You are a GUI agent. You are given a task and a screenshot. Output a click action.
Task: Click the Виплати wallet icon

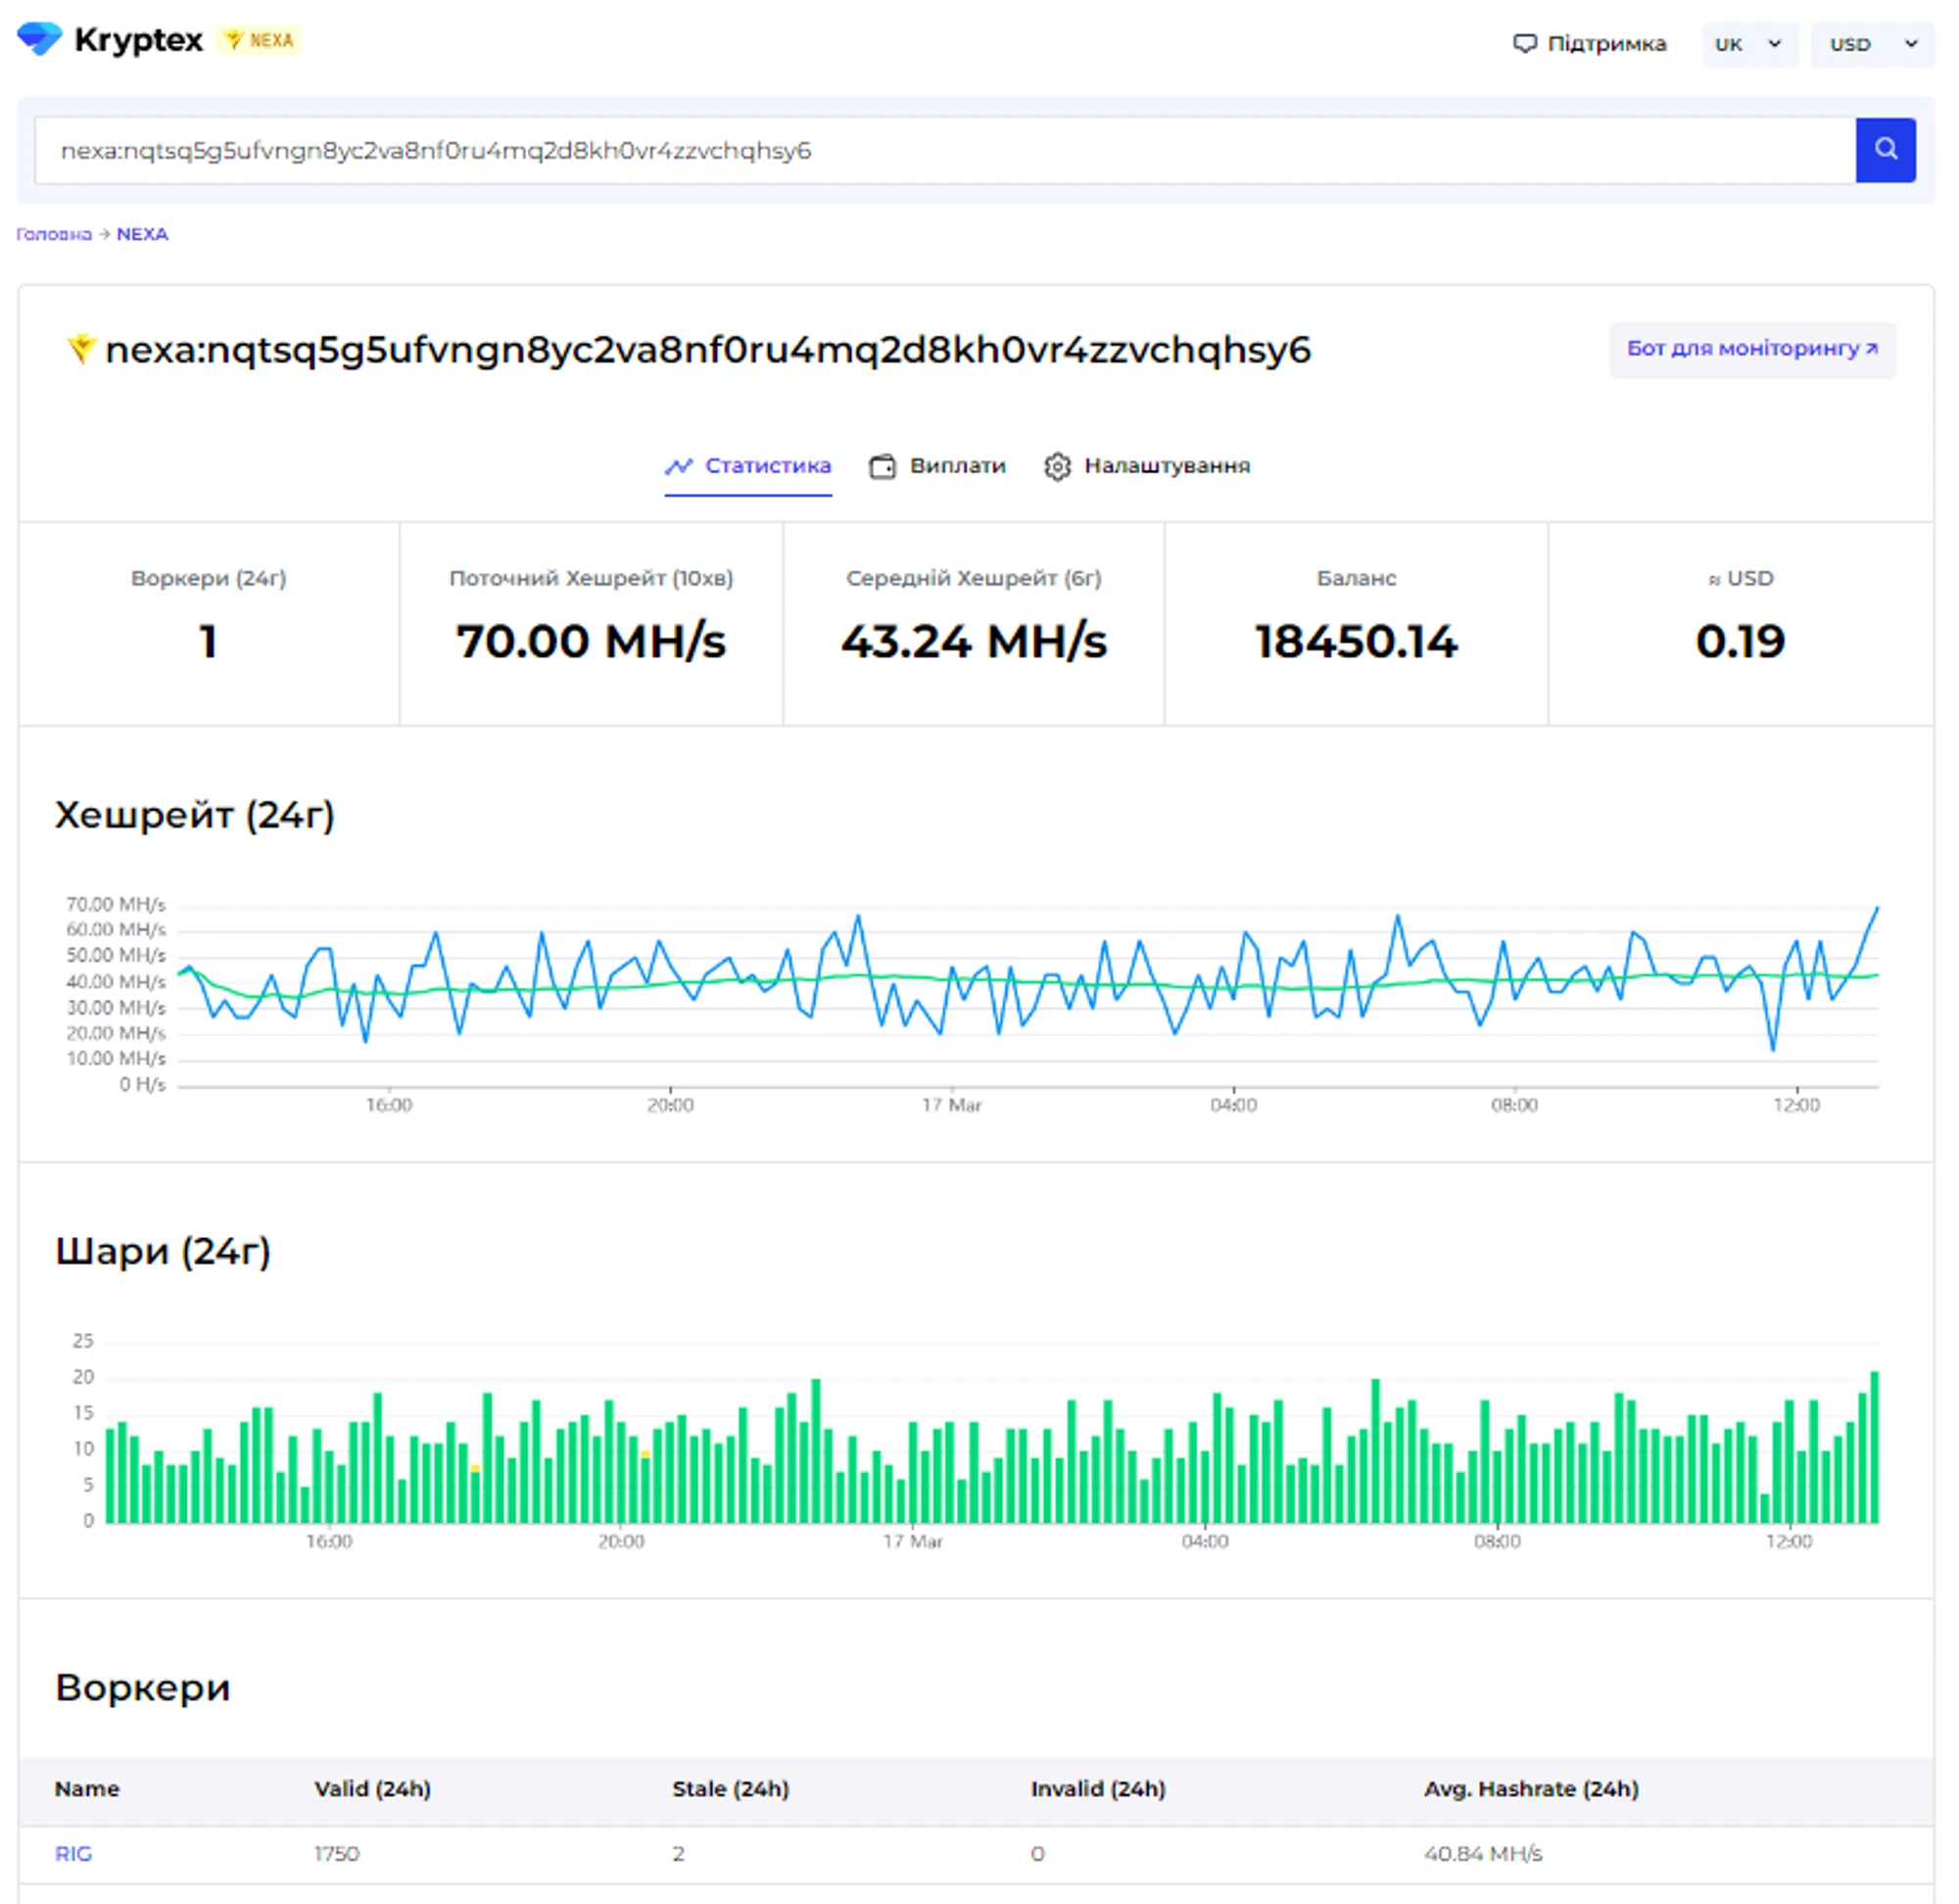coord(882,467)
